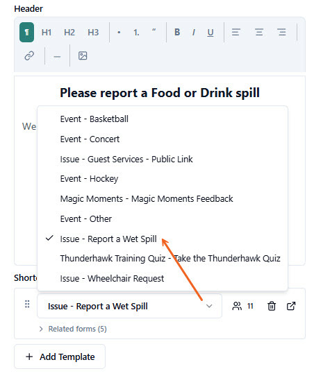Center align the header text
This screenshot has height=378, width=314.
point(259,33)
